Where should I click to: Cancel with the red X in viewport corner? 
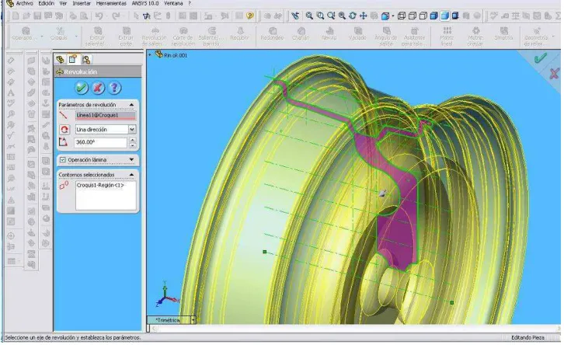click(x=554, y=74)
